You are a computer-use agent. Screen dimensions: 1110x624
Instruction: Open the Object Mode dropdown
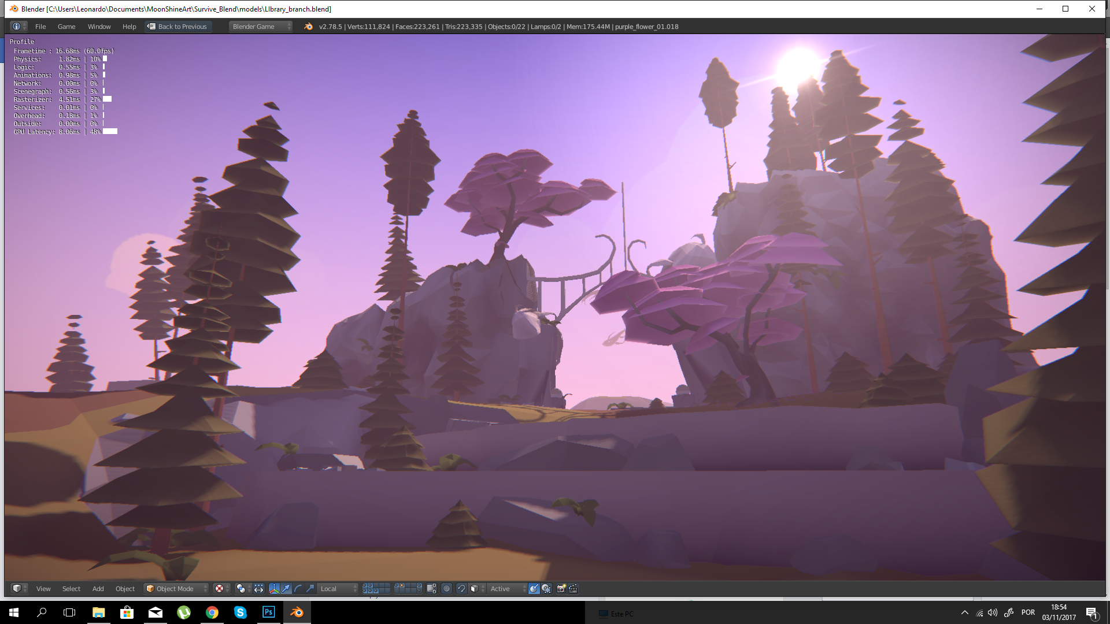(175, 588)
